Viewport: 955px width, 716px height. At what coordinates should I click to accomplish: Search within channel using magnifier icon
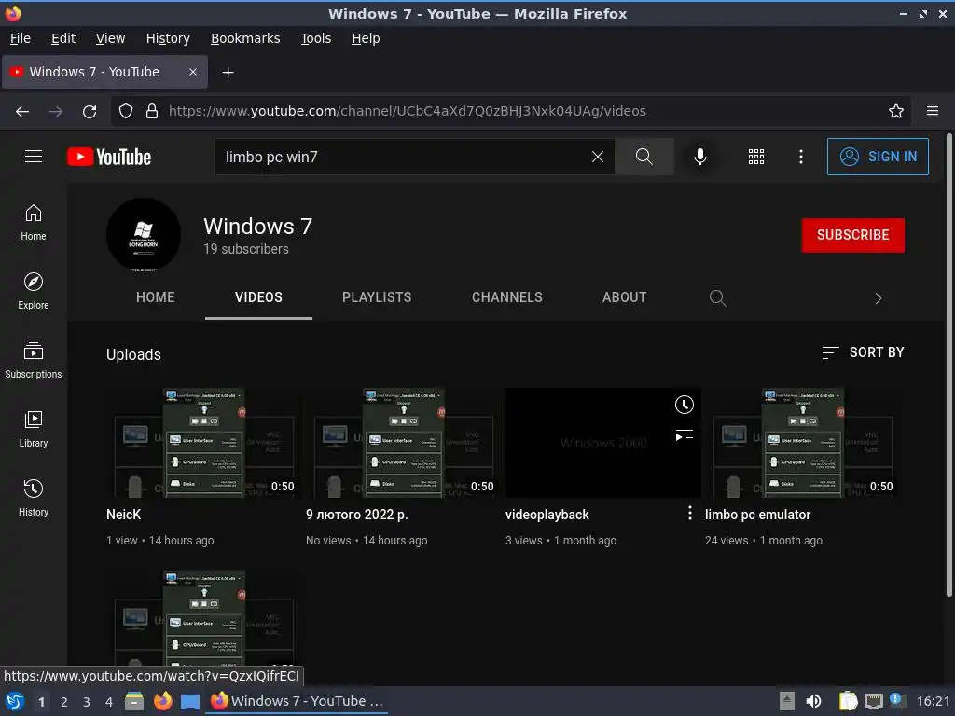pos(717,297)
